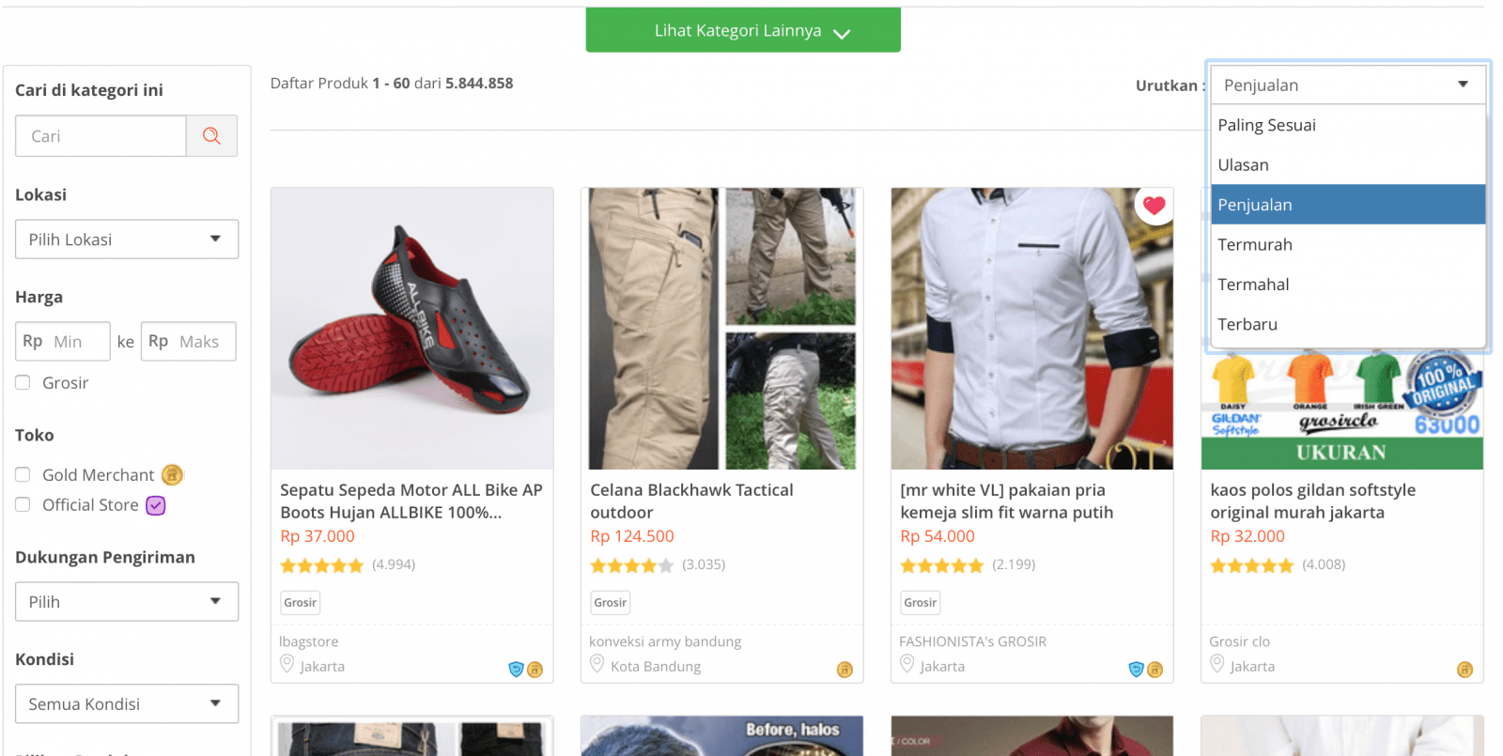Open the Before, halos product image

722,736
